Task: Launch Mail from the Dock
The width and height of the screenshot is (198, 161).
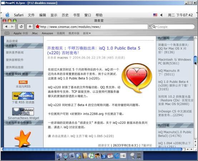Action: tap(72, 156)
